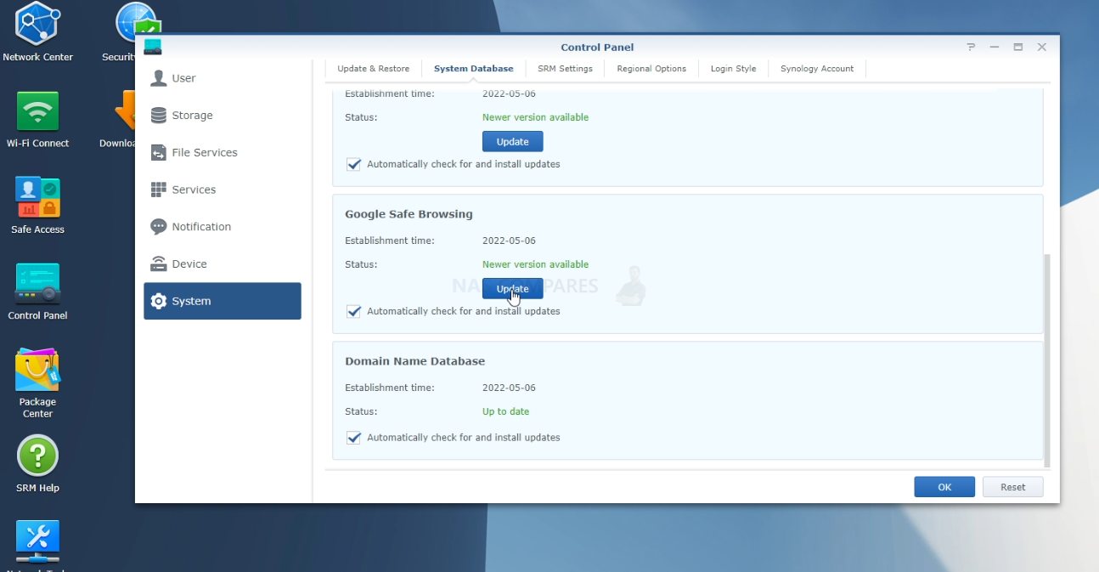Launch Package Center from the desktop

pos(37,383)
